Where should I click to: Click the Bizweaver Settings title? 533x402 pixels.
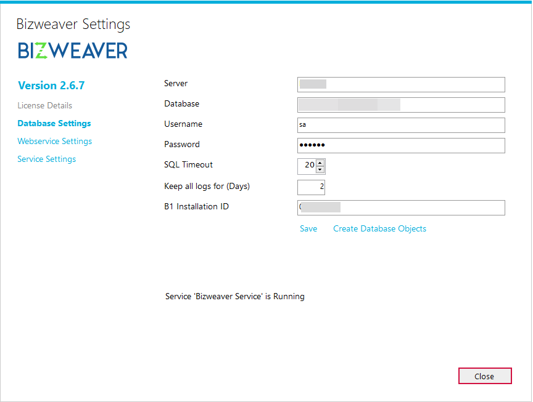click(73, 24)
